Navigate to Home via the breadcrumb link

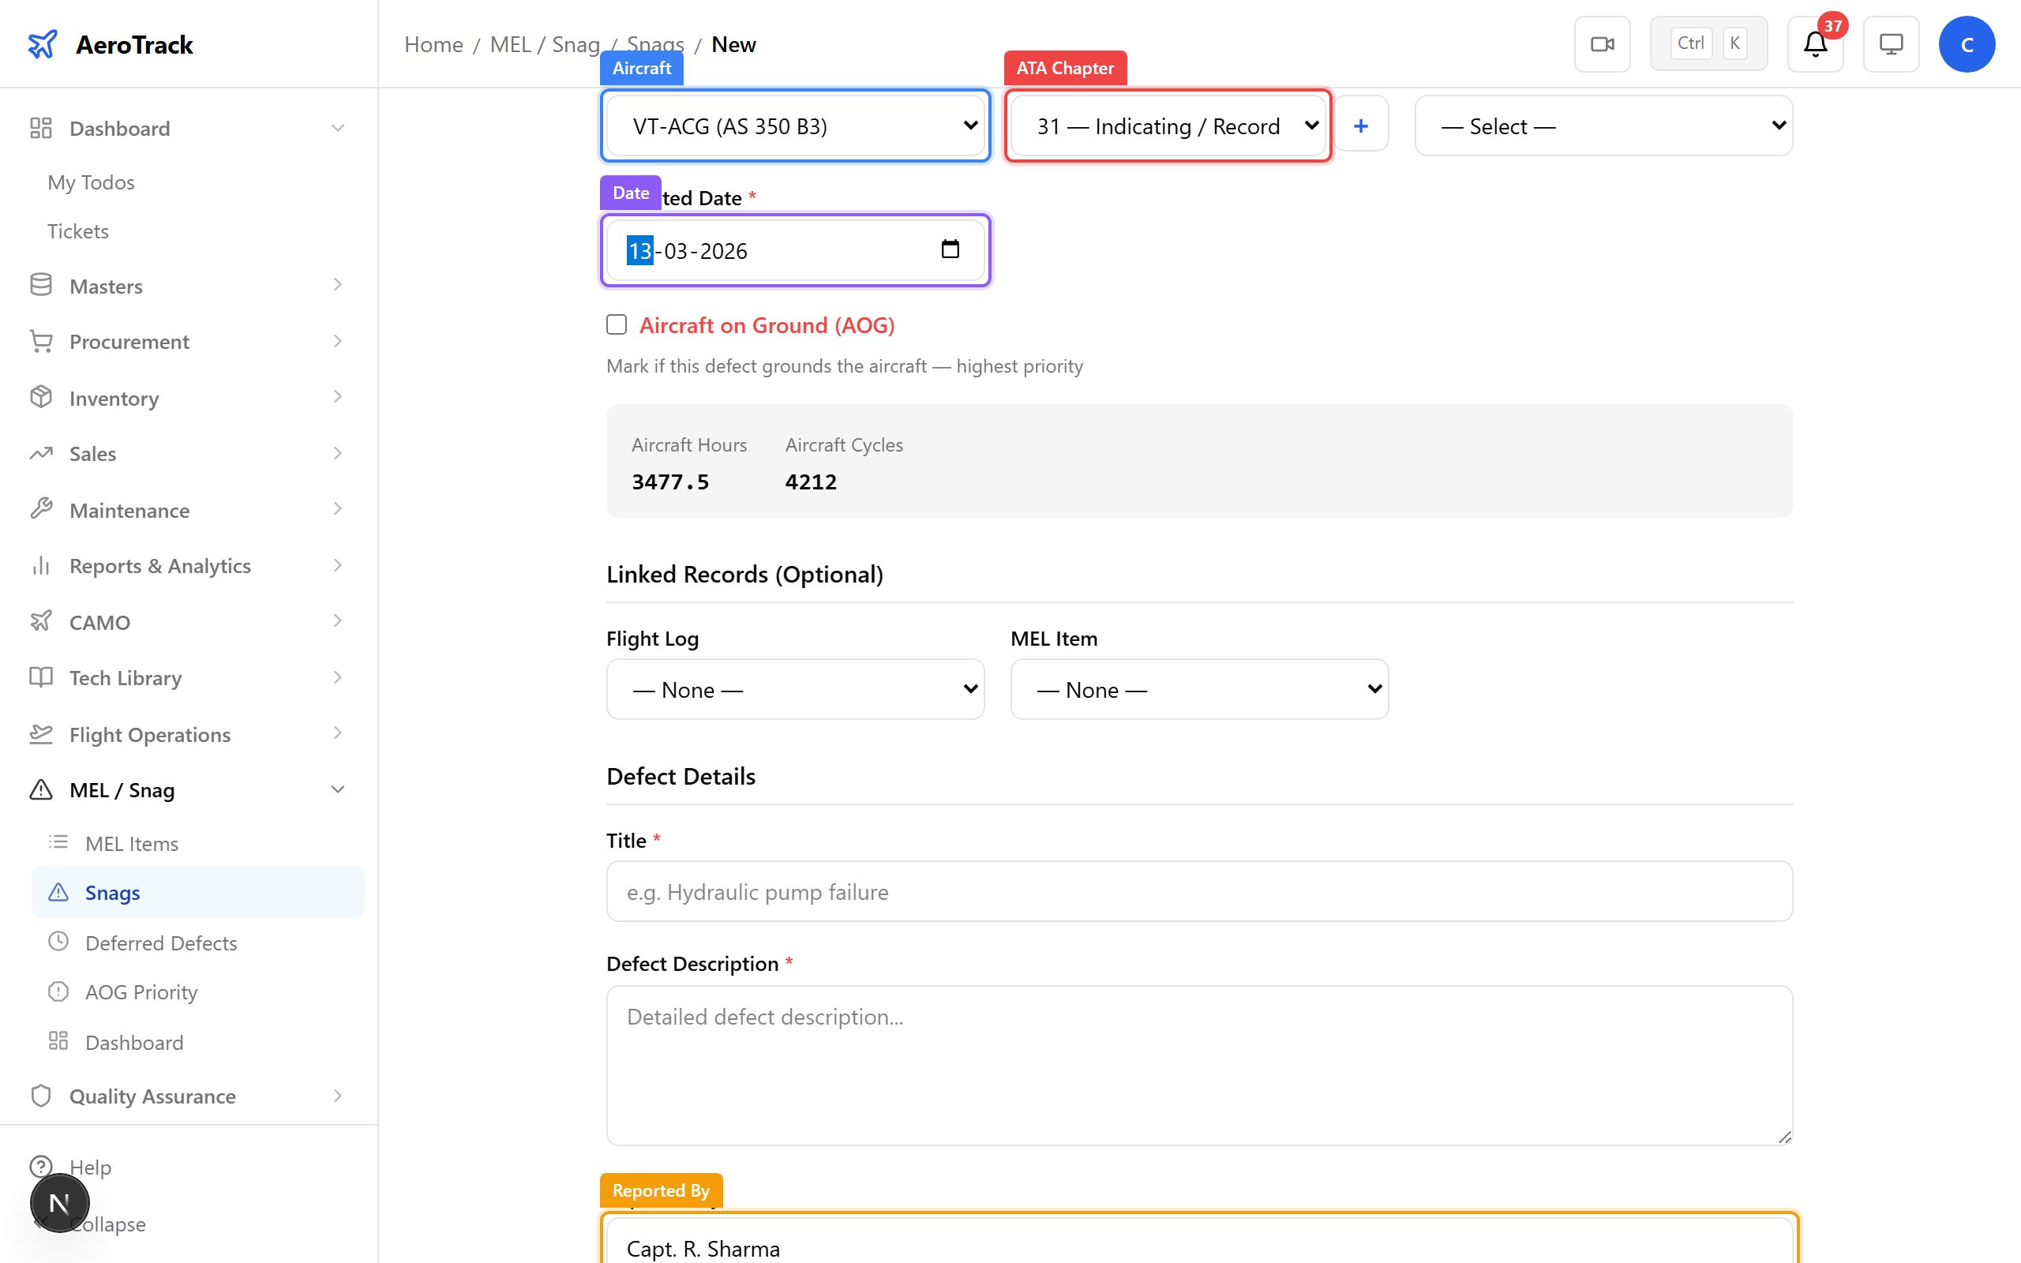[x=433, y=44]
